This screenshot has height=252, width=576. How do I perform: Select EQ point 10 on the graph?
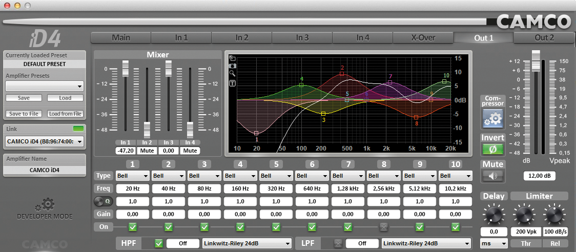(x=444, y=81)
